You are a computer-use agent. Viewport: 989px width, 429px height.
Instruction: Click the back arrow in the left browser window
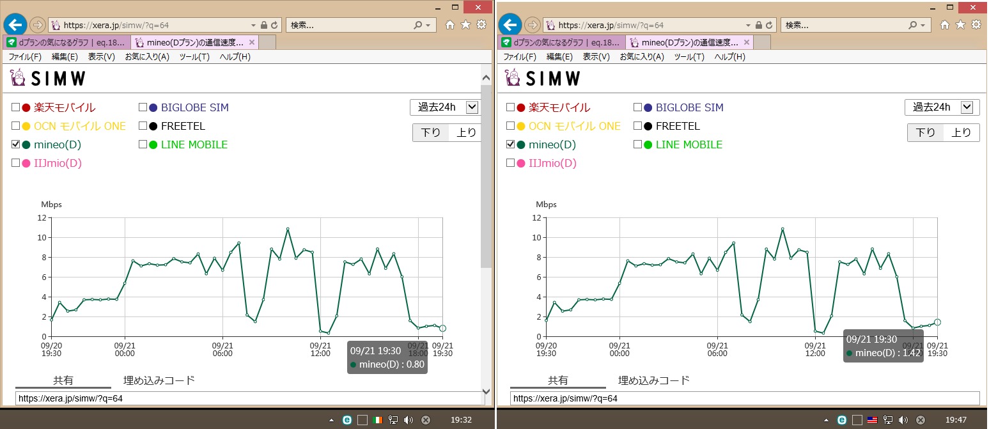click(x=15, y=25)
